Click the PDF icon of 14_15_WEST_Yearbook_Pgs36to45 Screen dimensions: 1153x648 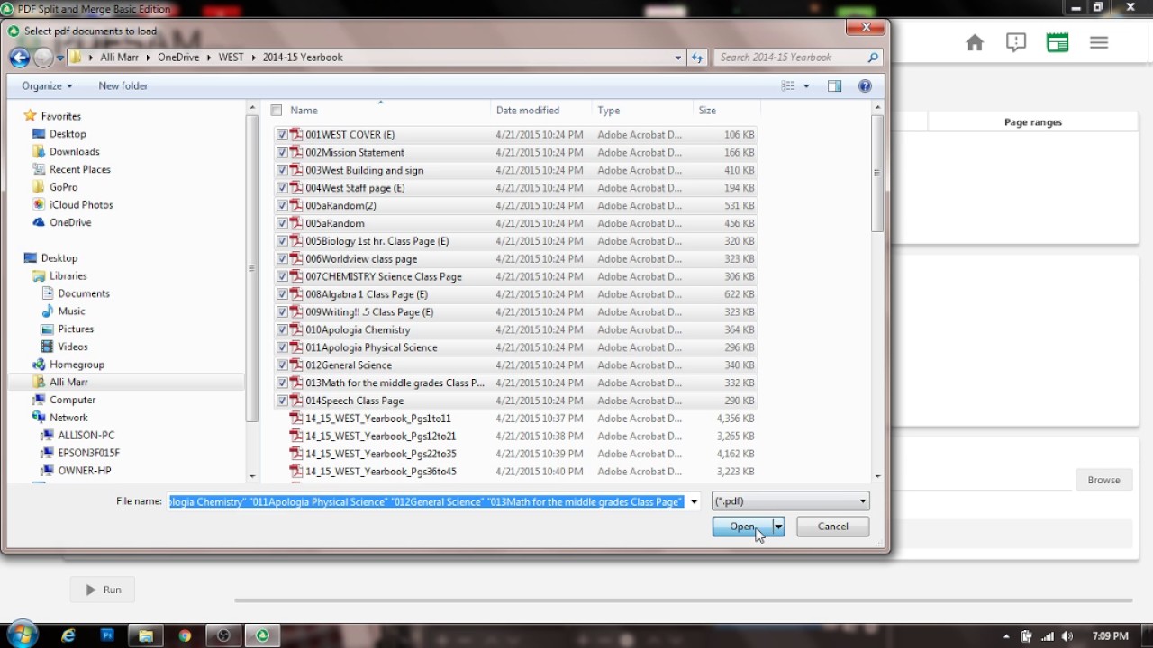(295, 472)
